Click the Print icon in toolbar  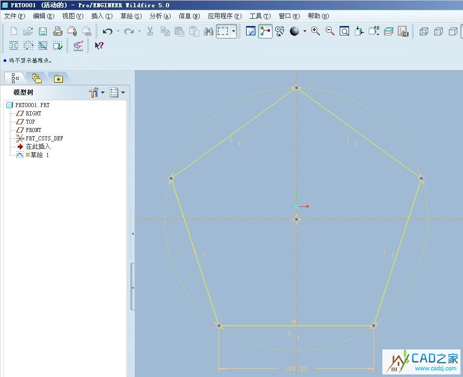[x=57, y=32]
